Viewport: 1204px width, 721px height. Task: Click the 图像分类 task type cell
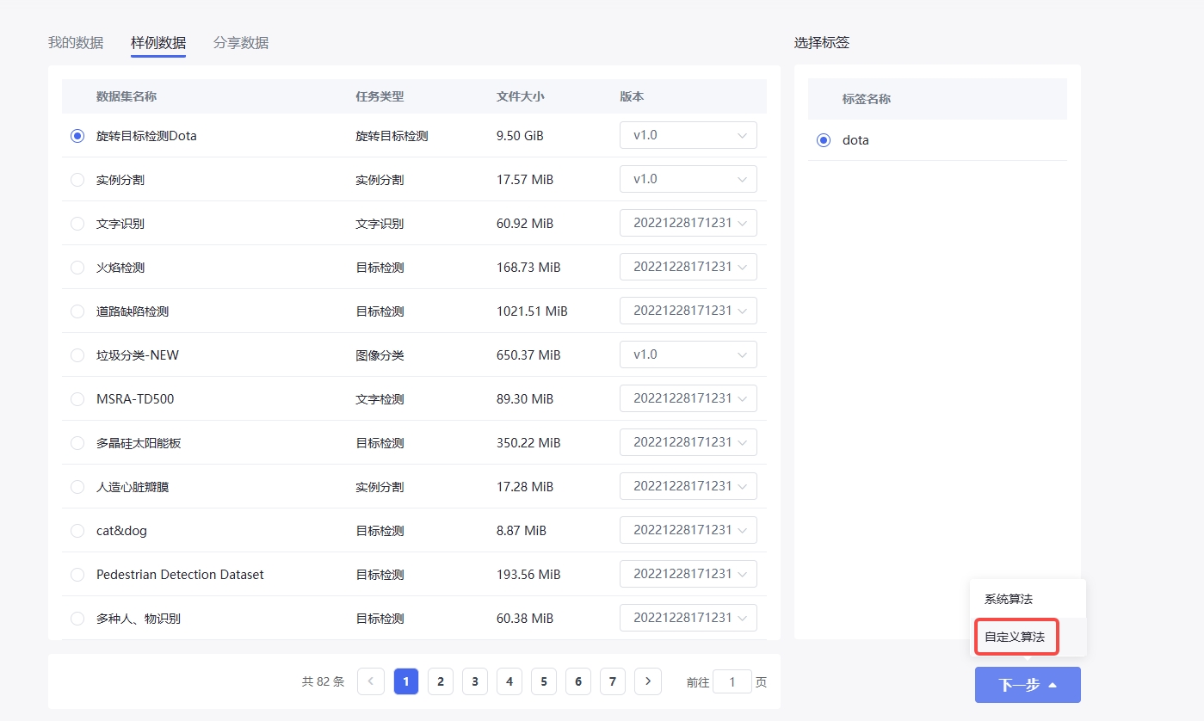[380, 355]
